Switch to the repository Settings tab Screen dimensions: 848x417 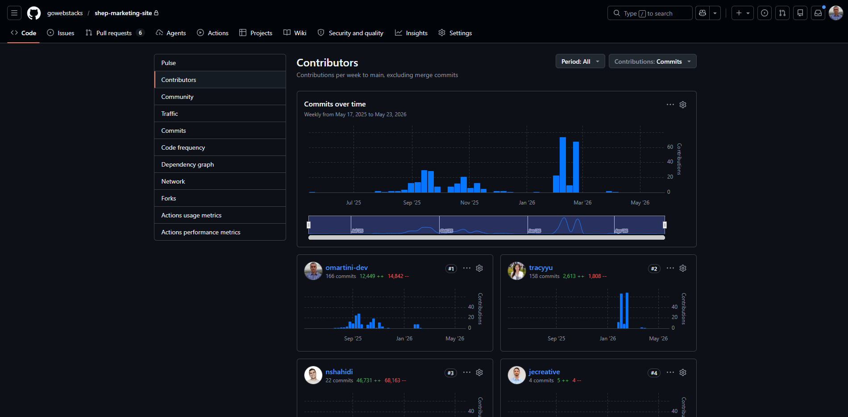455,33
